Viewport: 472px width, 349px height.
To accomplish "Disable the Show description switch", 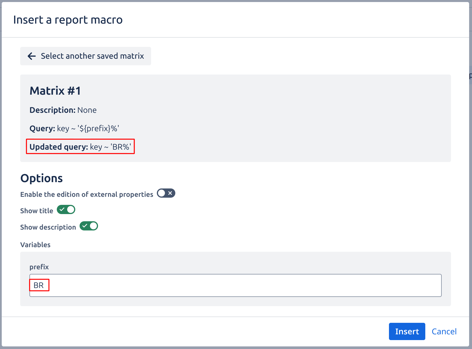I will [89, 226].
